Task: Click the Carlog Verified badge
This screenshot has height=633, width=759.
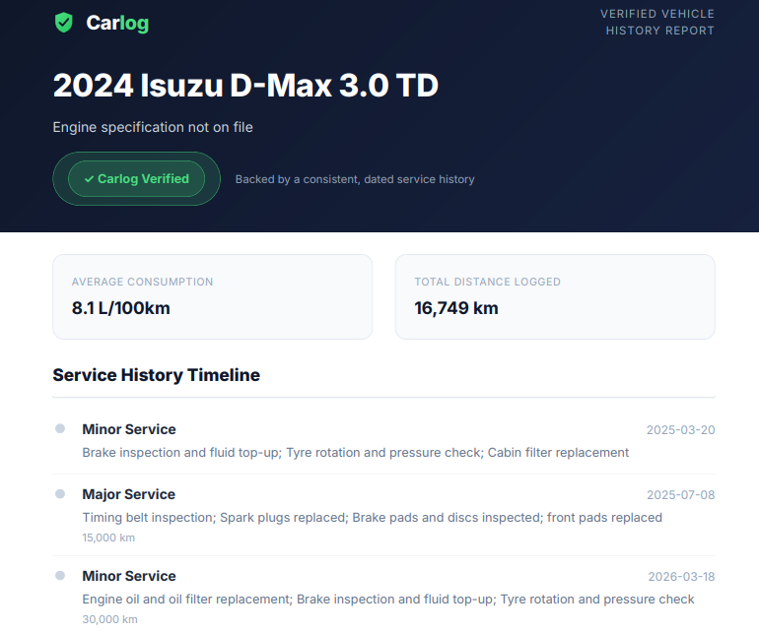Action: (136, 178)
